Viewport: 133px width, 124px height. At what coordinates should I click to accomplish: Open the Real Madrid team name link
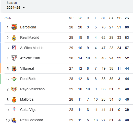pos(30,37)
